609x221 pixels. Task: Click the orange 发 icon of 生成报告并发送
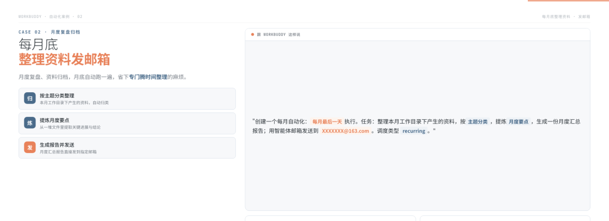coord(30,147)
